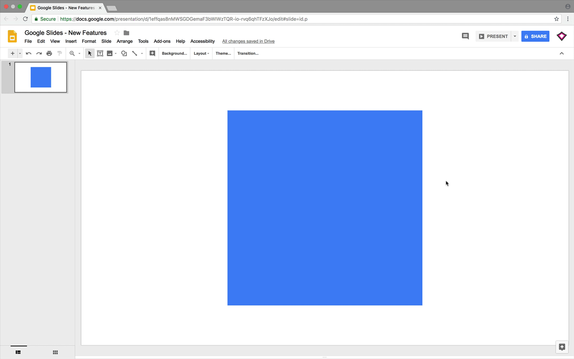Click the browser Forward arrow

[x=16, y=19]
